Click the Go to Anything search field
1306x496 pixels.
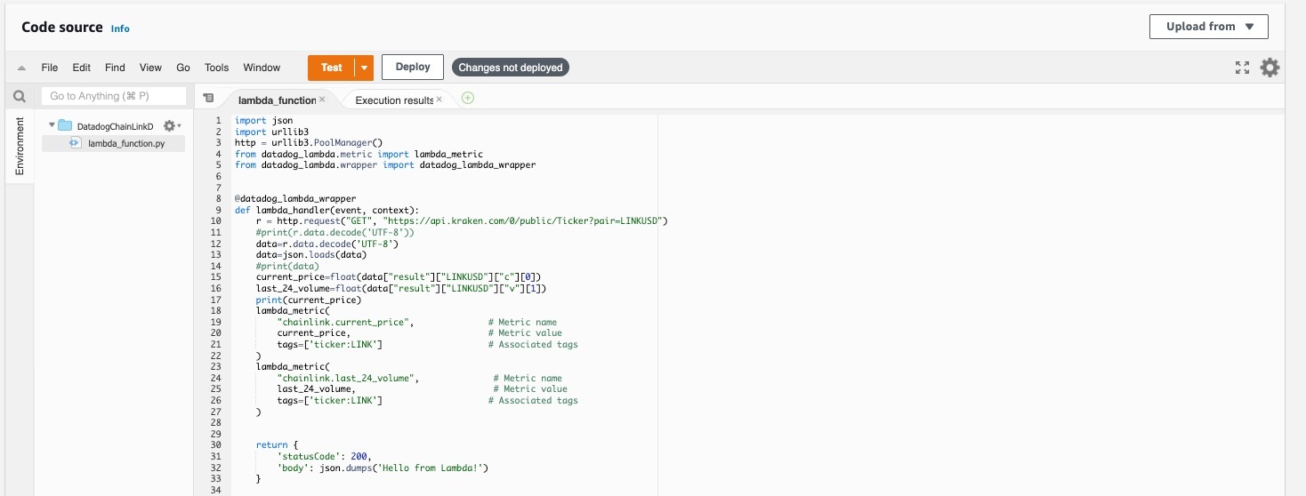[x=114, y=96]
